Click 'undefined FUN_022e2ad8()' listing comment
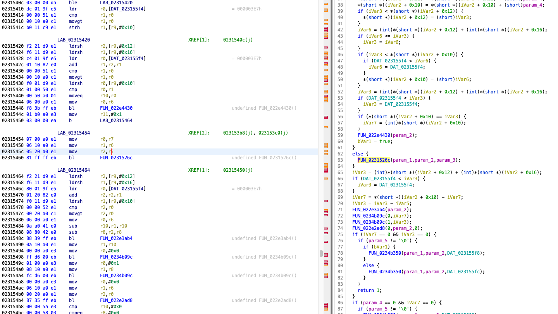 point(264,300)
